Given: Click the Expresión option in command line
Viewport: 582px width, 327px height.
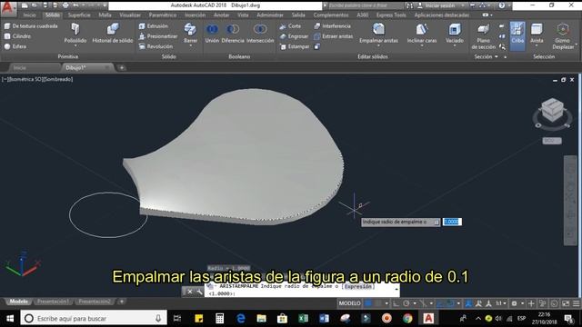Looking at the screenshot, I should coord(357,286).
